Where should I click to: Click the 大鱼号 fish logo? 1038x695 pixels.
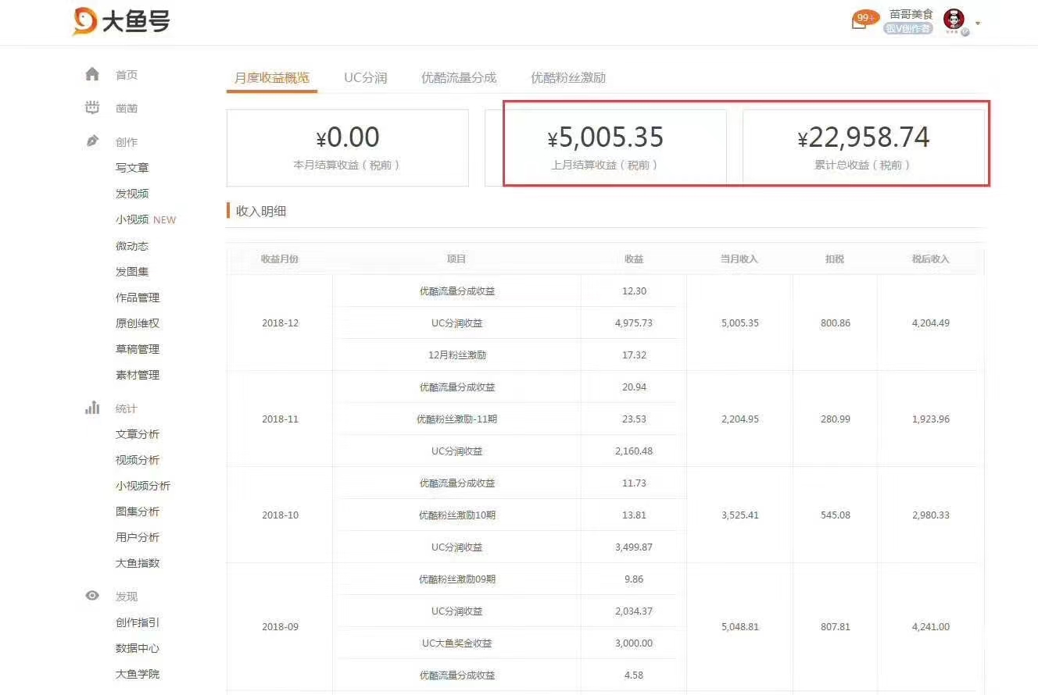coord(84,21)
